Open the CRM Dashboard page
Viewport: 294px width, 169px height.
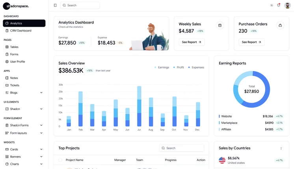(x=24, y=31)
